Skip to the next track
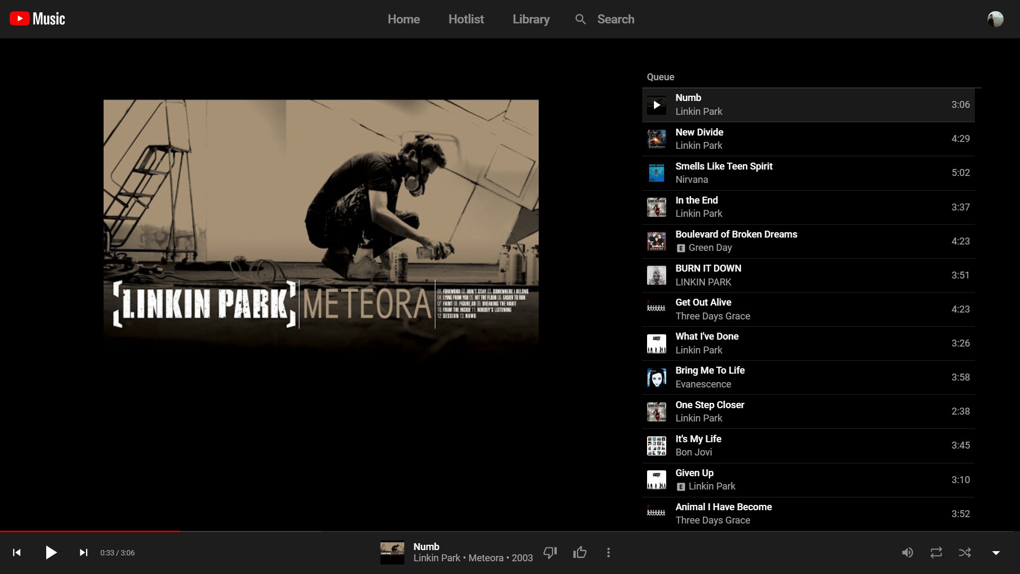 click(x=83, y=553)
